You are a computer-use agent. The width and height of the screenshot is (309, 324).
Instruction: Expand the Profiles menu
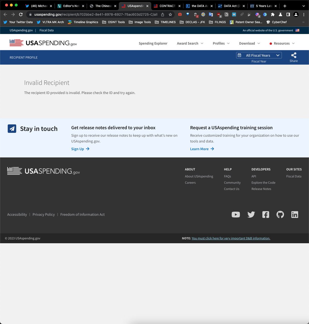click(x=221, y=43)
